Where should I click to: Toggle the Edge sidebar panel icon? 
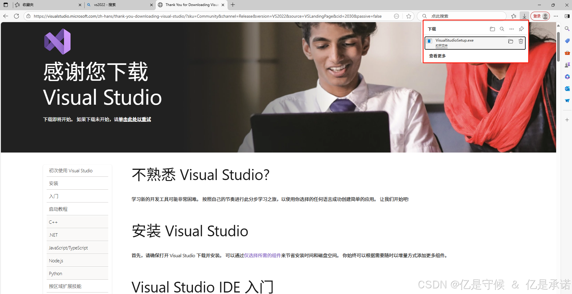pos(567,16)
